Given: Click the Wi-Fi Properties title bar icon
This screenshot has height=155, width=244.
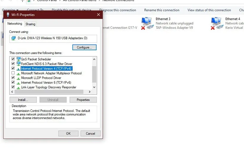Looking at the screenshot, I should [8, 15].
